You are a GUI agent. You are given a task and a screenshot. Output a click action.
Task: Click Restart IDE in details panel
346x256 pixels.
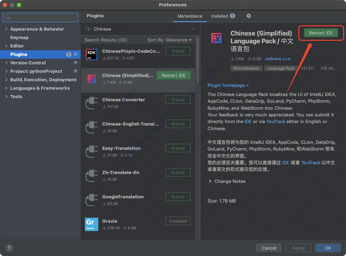pyautogui.click(x=321, y=33)
